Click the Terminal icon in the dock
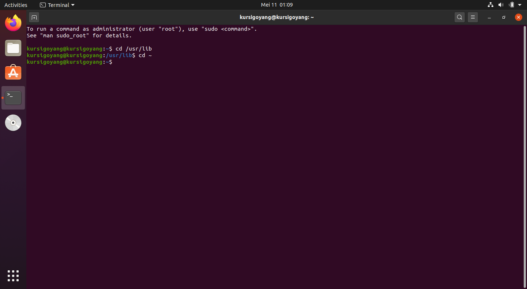527x289 pixels. pos(13,98)
